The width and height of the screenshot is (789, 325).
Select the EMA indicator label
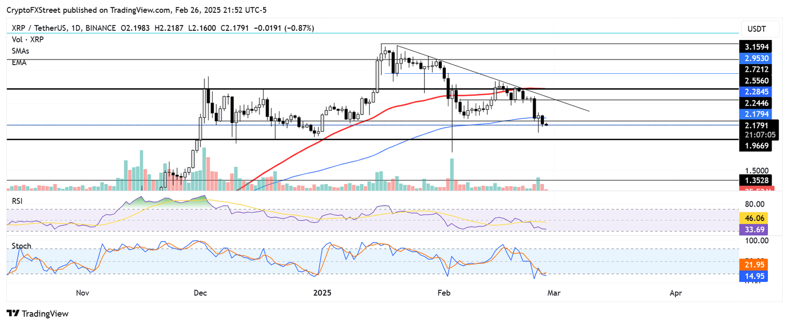point(18,62)
